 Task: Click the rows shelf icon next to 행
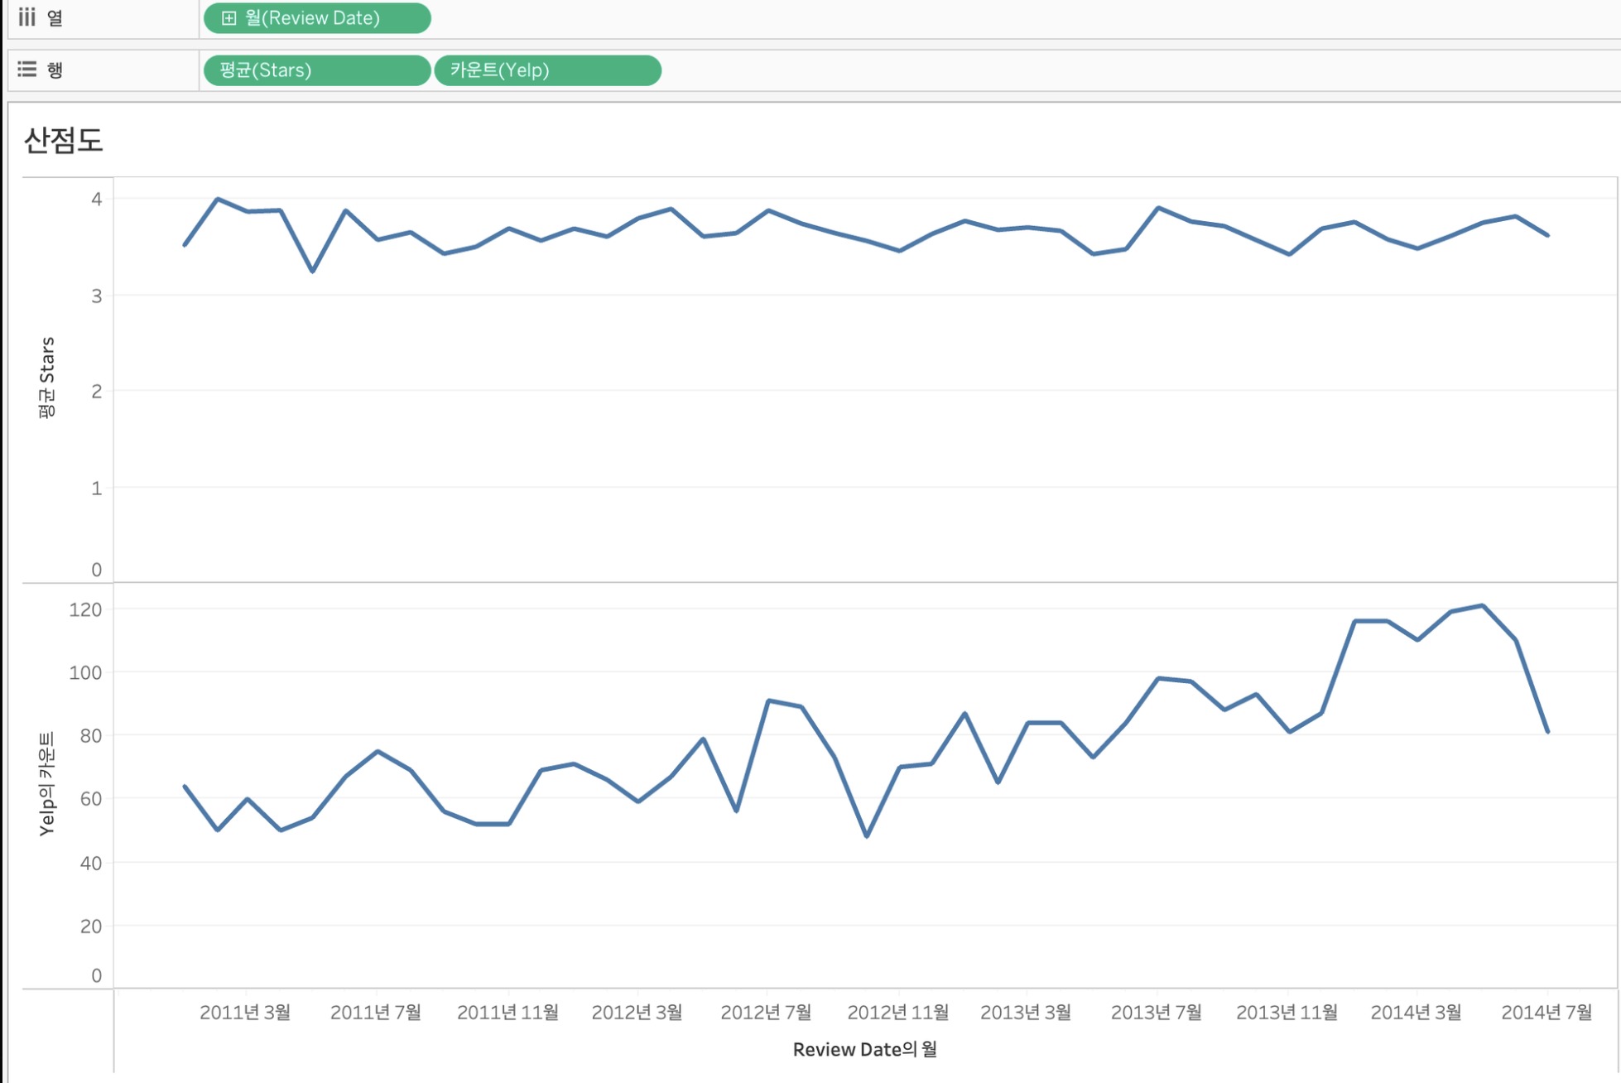27,70
